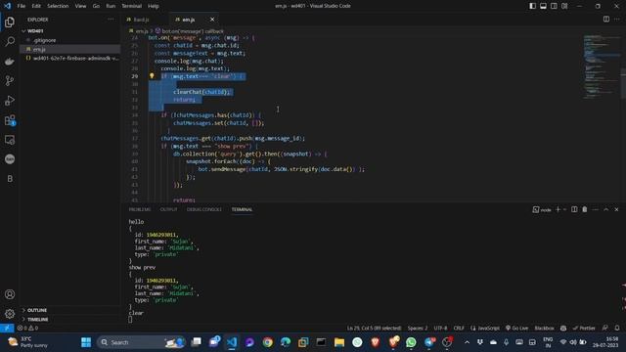Open the Remote Explorer view

tap(10, 140)
